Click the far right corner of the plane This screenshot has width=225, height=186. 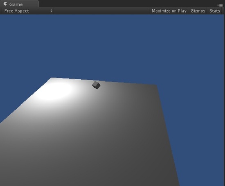click(x=156, y=85)
